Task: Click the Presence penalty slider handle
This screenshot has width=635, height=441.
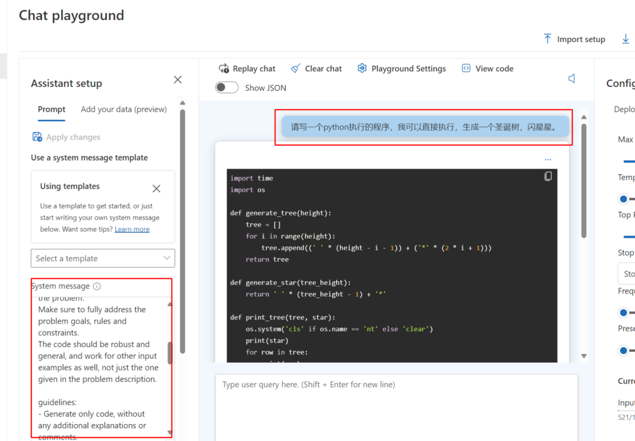Action: [x=624, y=350]
